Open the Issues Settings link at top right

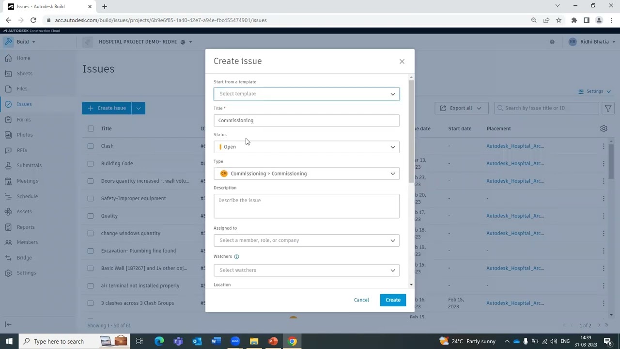tap(595, 92)
